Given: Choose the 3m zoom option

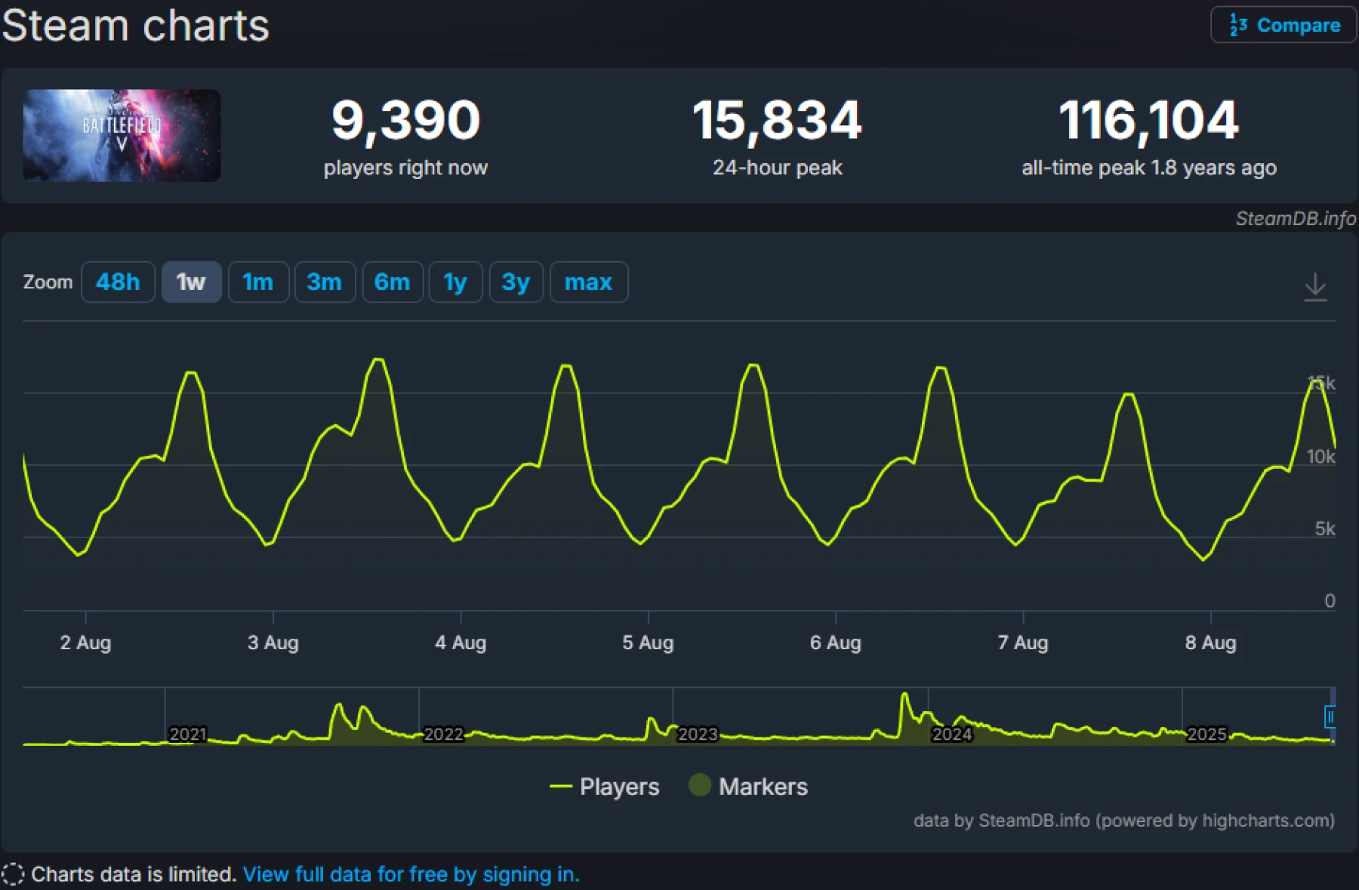Looking at the screenshot, I should [x=325, y=282].
